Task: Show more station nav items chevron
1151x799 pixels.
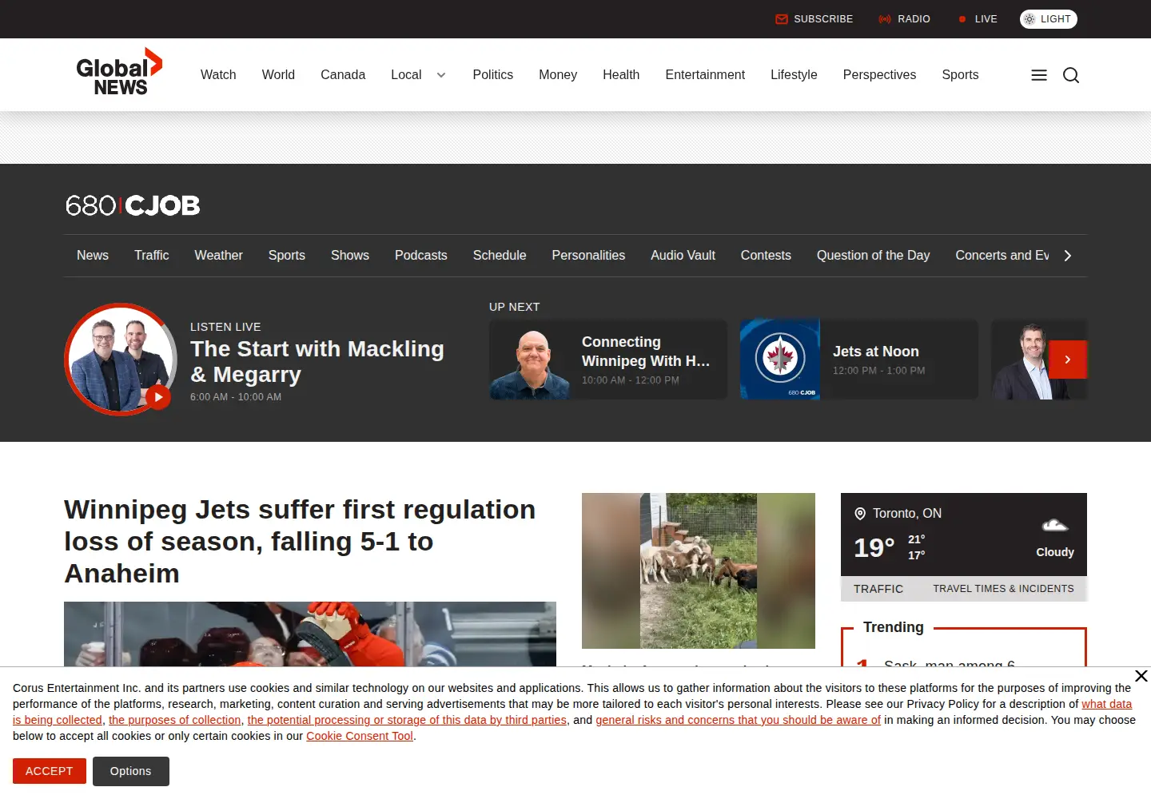Action: click(1068, 256)
